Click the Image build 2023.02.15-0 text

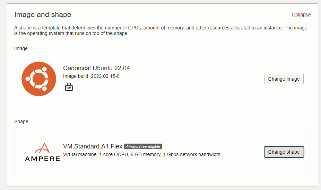click(91, 76)
